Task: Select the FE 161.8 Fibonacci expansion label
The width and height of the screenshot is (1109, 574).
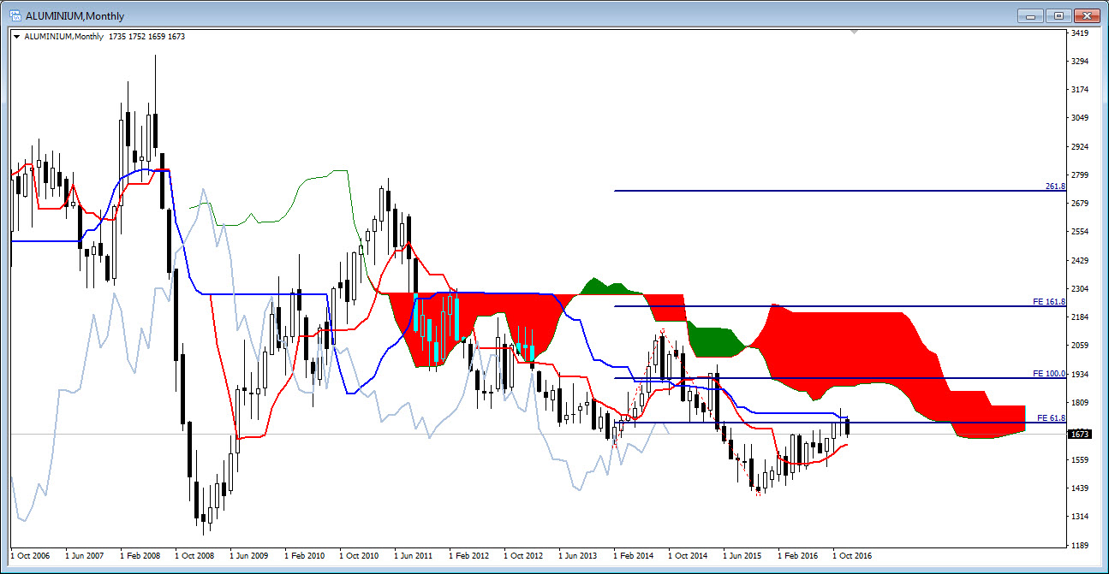Action: [x=1049, y=302]
